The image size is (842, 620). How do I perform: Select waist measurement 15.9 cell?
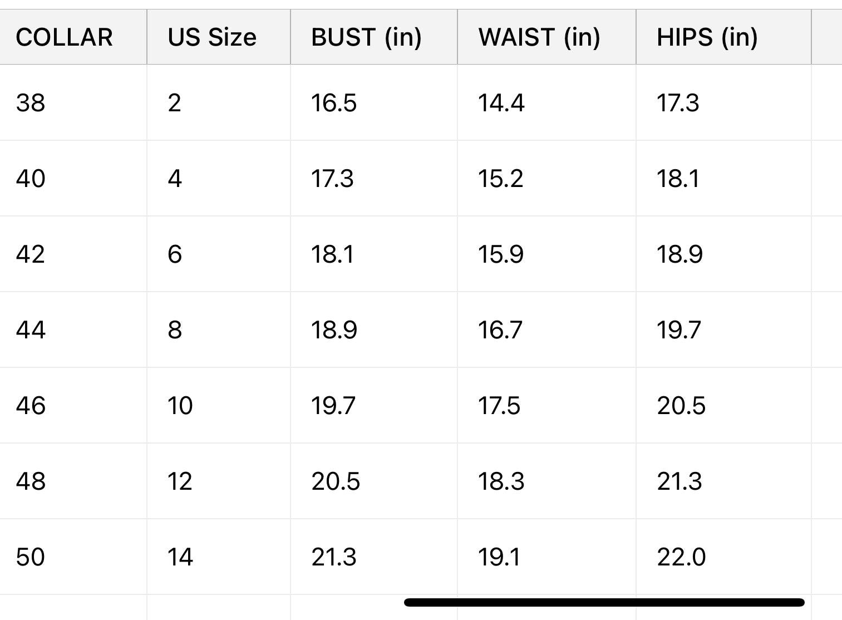[501, 254]
